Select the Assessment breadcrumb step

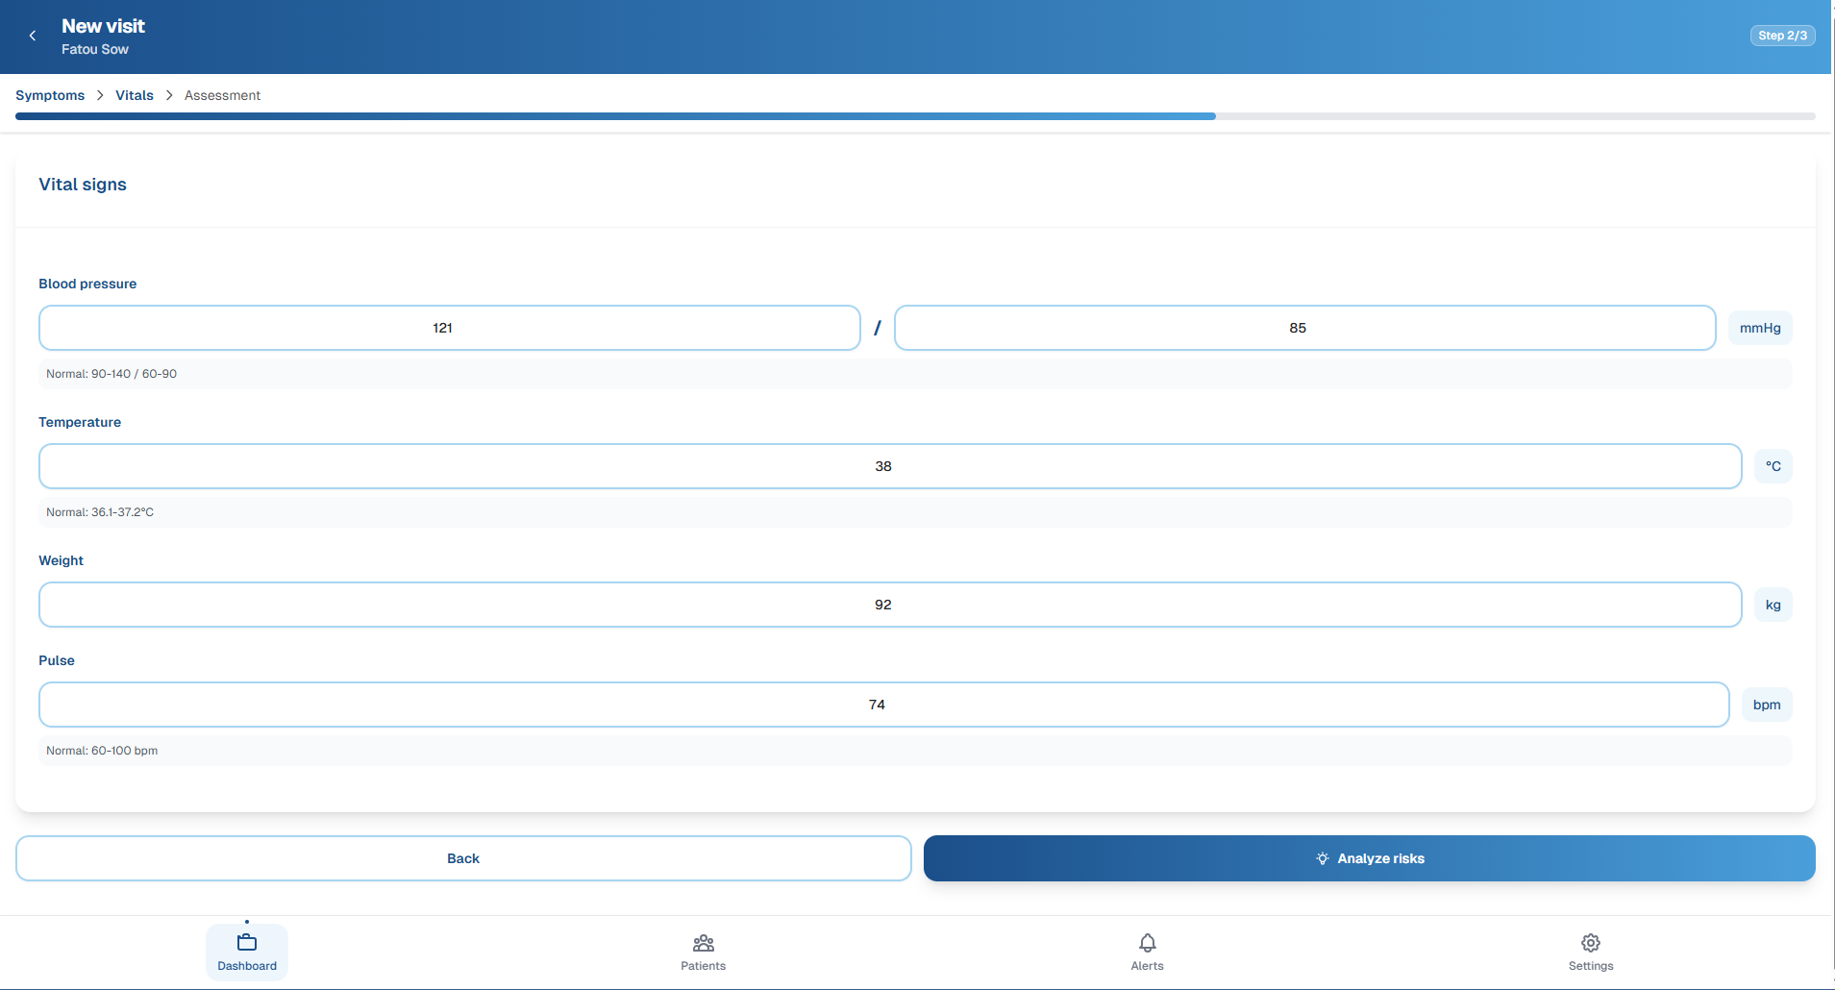coord(222,95)
